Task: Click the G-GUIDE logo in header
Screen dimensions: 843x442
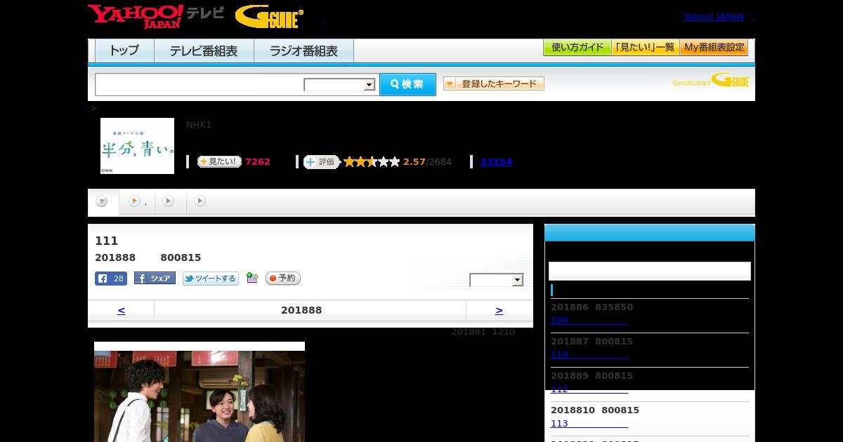Action: pyautogui.click(x=269, y=17)
